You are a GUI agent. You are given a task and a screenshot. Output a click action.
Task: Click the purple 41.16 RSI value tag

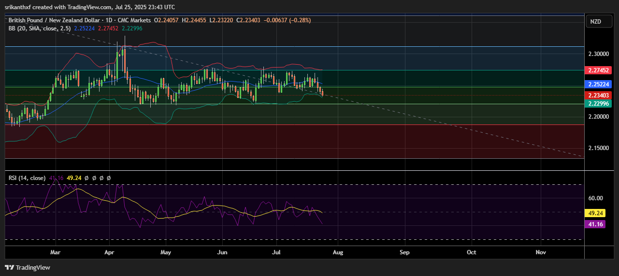click(594, 224)
